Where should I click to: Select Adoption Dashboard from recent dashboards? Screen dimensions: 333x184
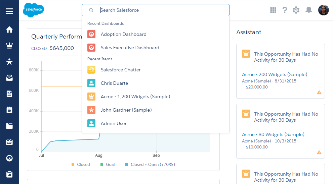coord(156,34)
